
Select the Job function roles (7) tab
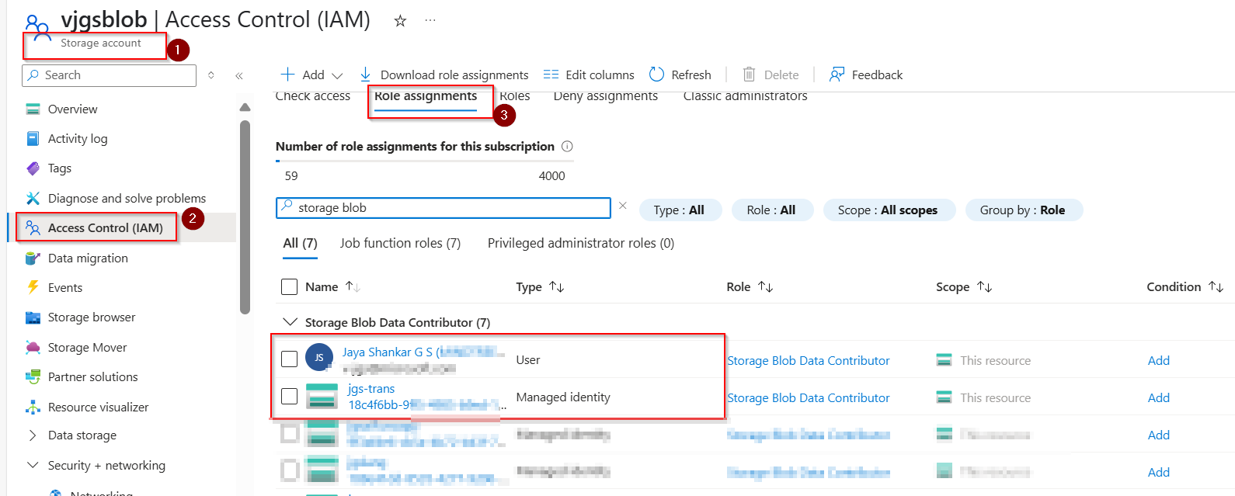(400, 244)
